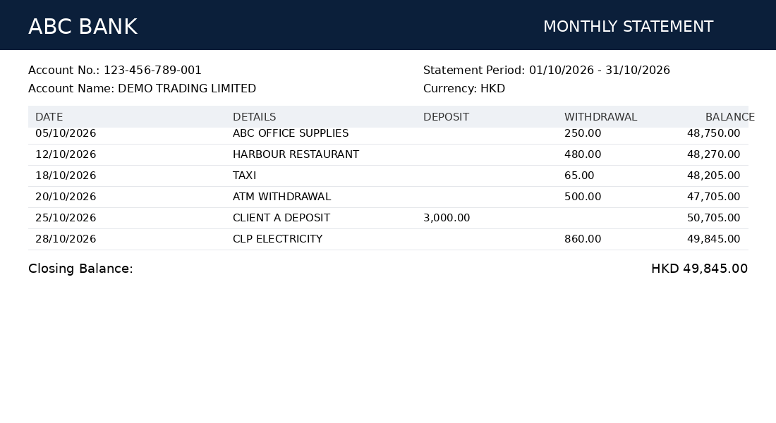Screen dimensions: 776x423
Task: Click the ATM WITHDRAWAL entry
Action: [x=281, y=197]
